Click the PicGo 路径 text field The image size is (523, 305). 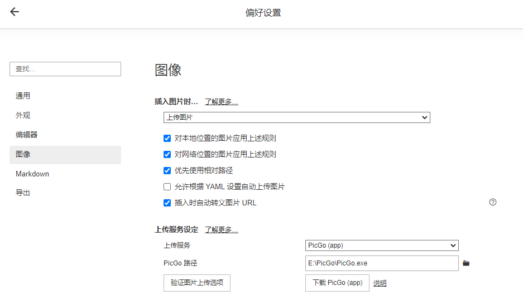pyautogui.click(x=382, y=263)
